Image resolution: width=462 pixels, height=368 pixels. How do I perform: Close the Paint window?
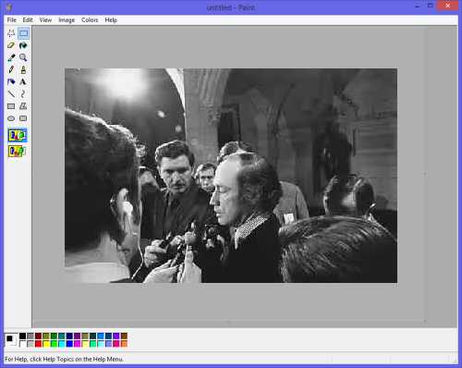pyautogui.click(x=447, y=6)
